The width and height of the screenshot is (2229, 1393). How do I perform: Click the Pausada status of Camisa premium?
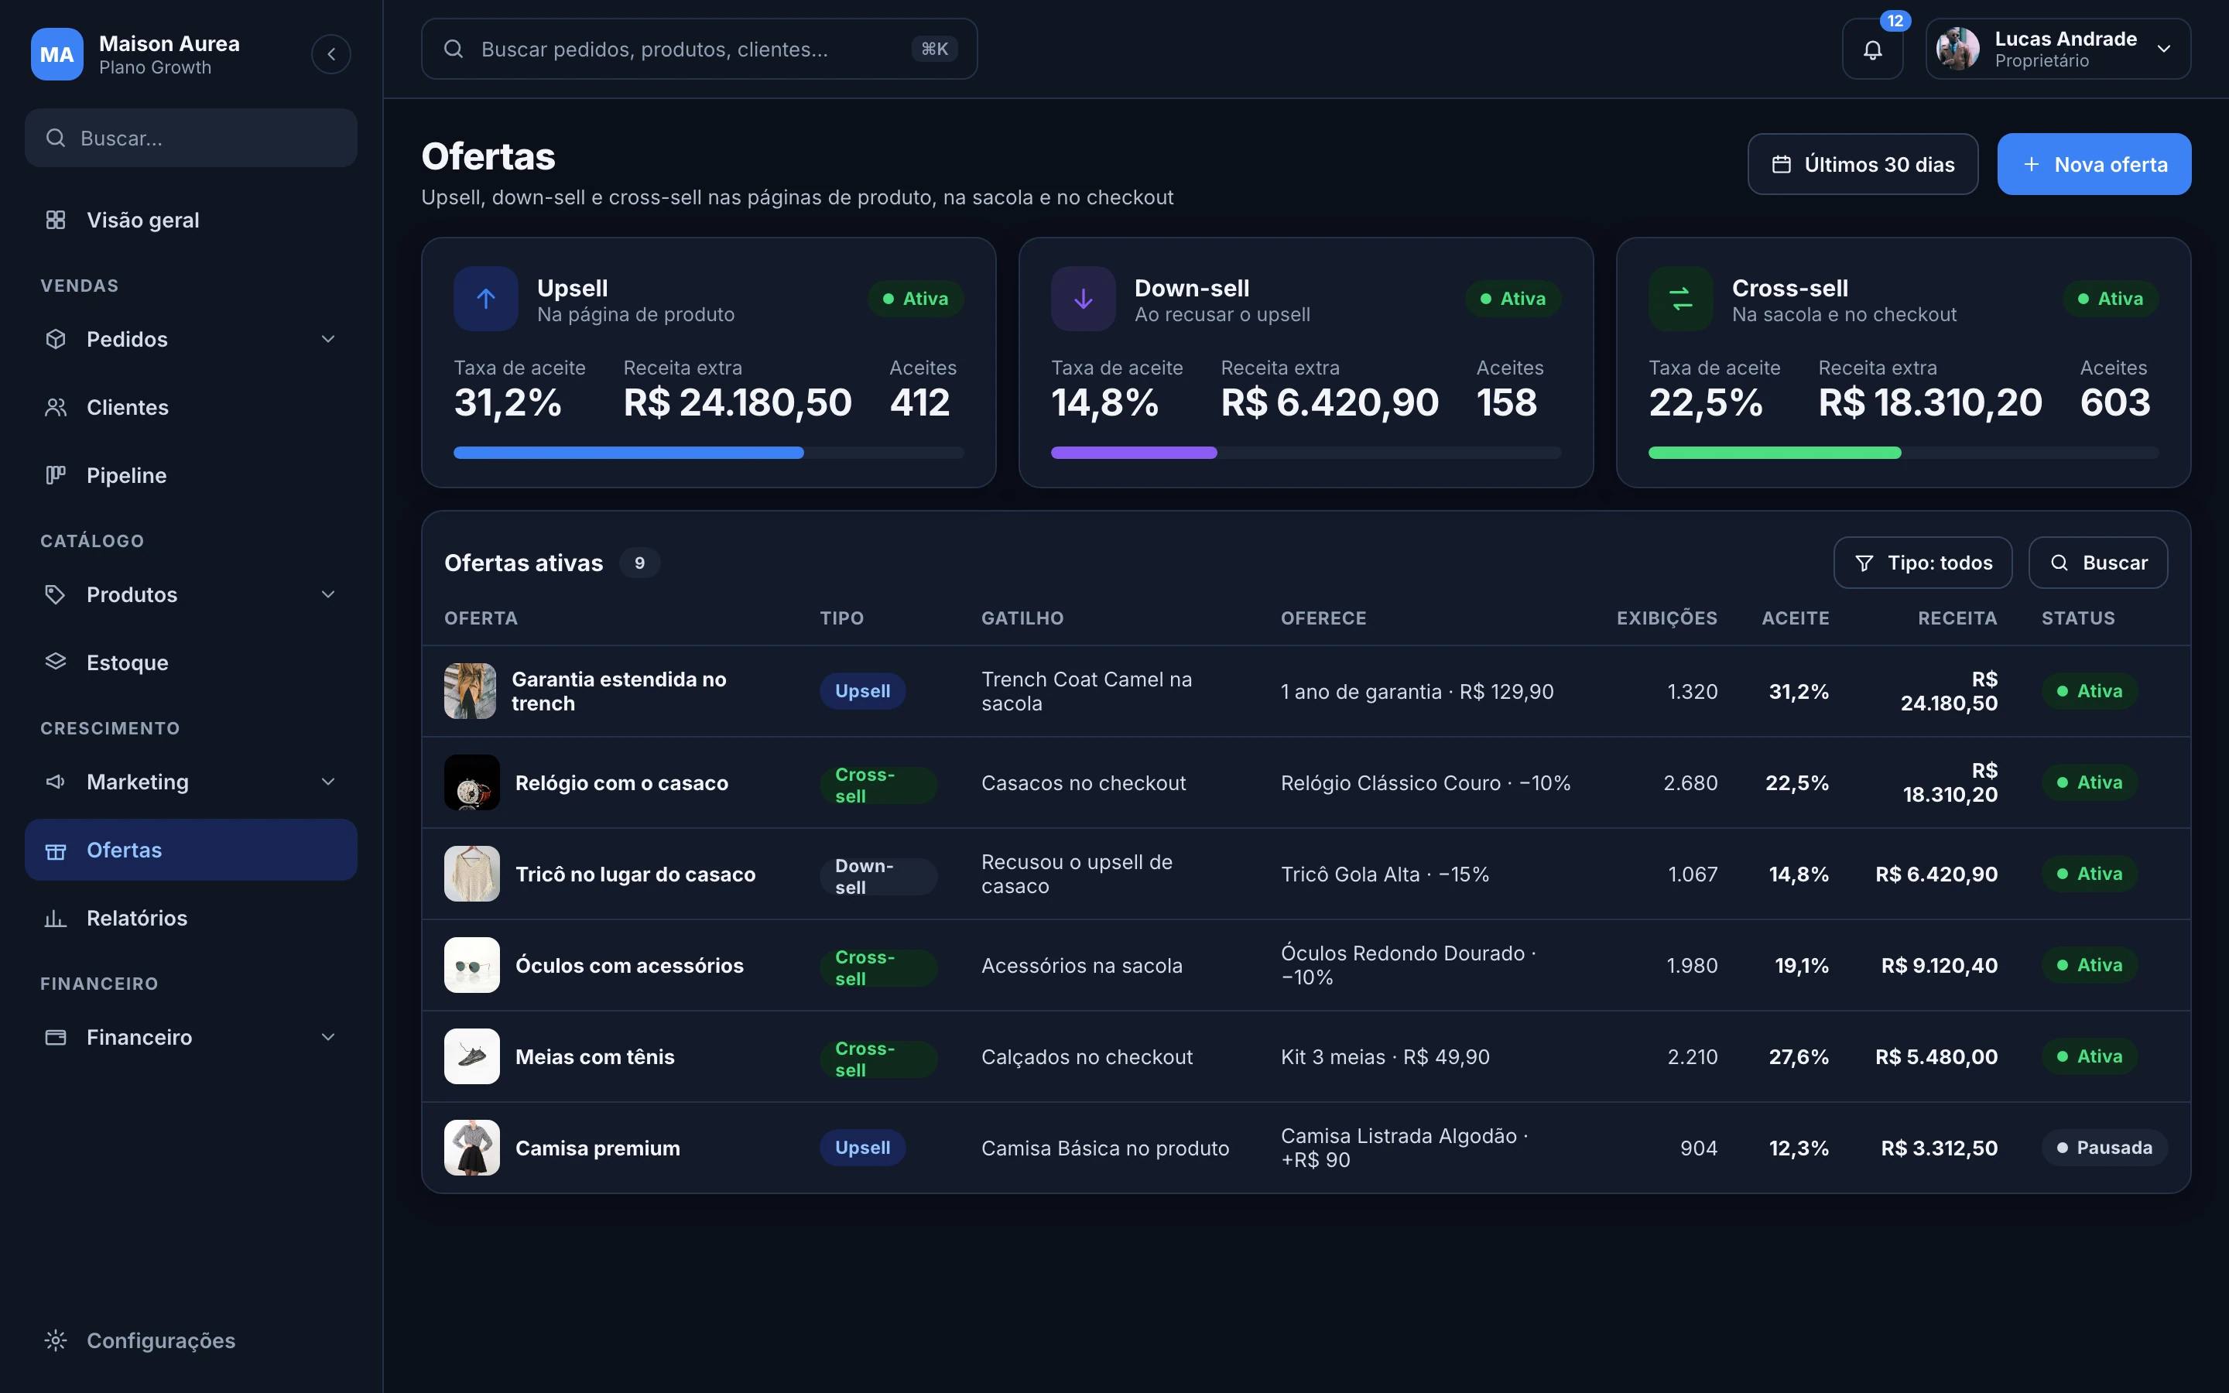[2104, 1148]
